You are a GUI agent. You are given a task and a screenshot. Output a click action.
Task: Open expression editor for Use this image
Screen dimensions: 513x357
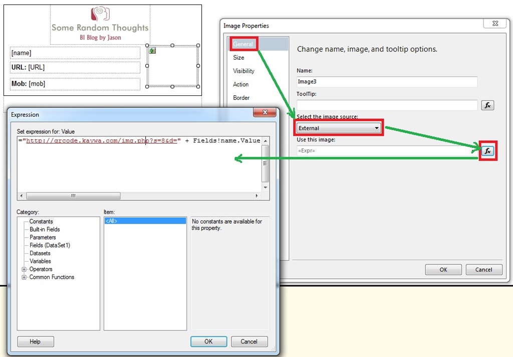(x=487, y=150)
